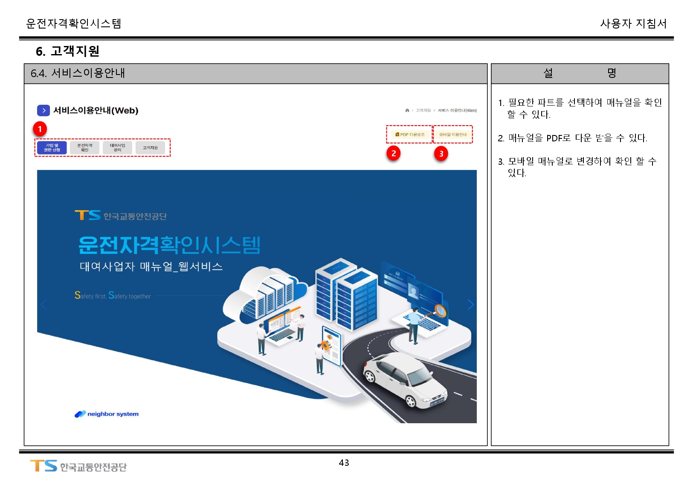Viewport: 693px width, 479px height.
Task: Select the 가입 및 권한 신청 tab
Action: pyautogui.click(x=52, y=148)
